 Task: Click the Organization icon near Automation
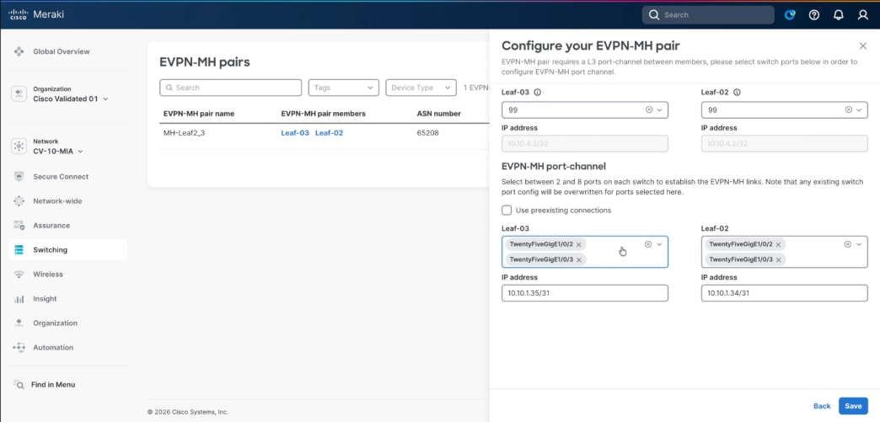coord(19,323)
